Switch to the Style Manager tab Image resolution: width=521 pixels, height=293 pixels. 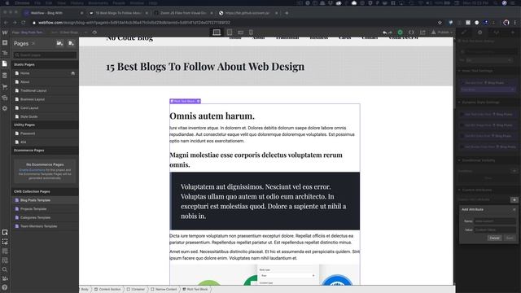pos(497,33)
